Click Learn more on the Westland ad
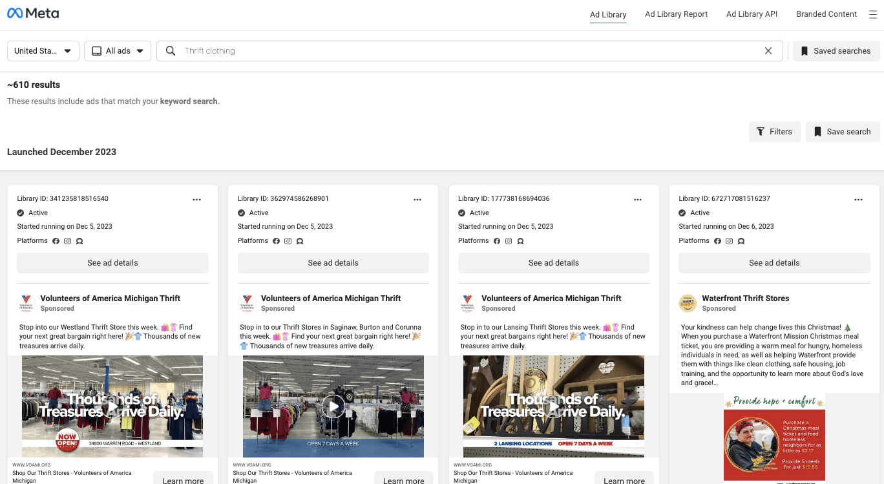884x484 pixels. coord(183,479)
